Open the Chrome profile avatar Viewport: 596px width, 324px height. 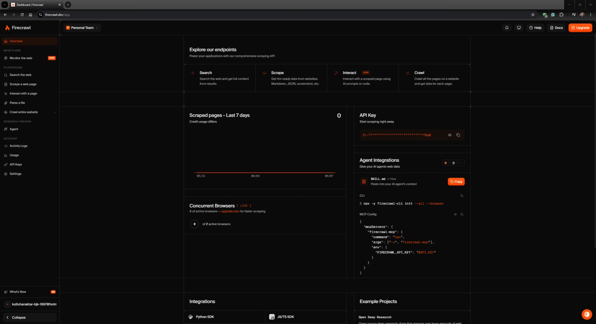[582, 15]
